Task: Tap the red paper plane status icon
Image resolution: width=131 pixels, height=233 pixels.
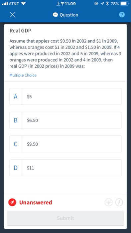Action: [x=12, y=202]
